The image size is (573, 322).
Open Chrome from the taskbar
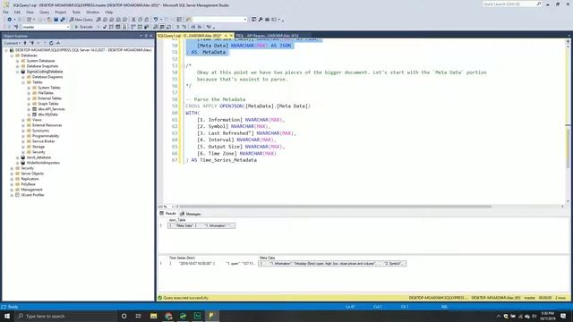click(168, 316)
